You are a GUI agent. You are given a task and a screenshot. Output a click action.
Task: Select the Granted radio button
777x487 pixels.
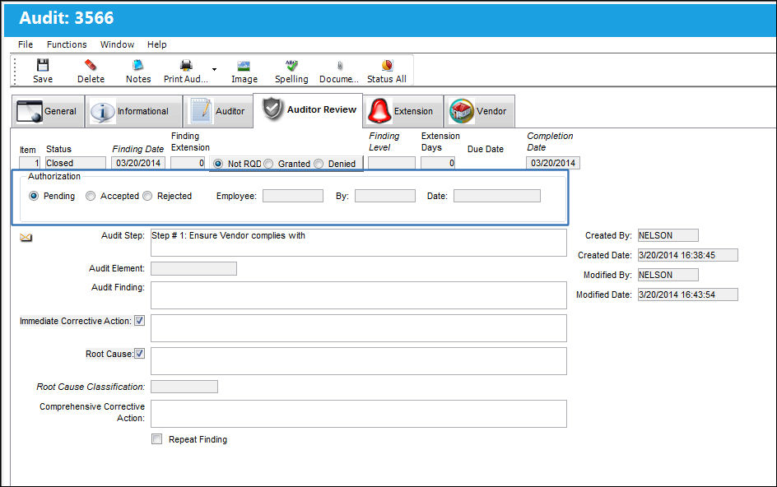point(268,164)
